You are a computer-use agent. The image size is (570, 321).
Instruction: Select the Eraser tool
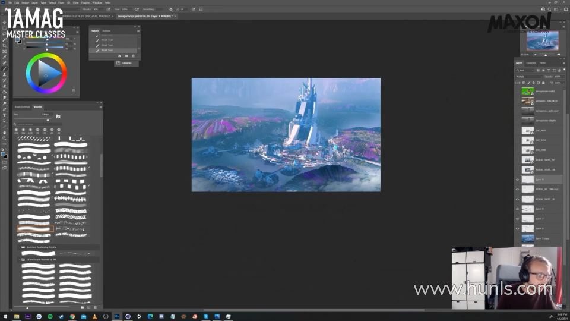[x=4, y=86]
